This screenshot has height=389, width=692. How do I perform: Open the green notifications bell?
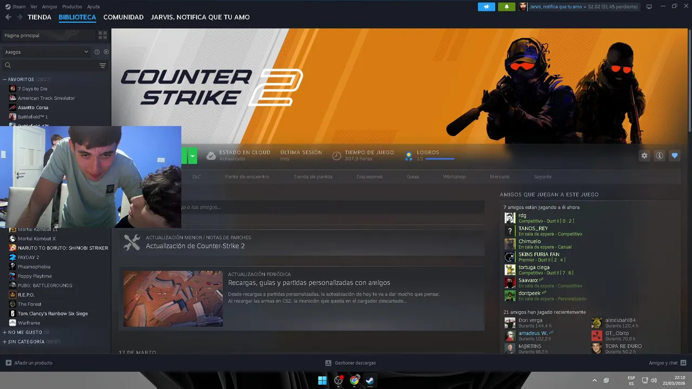point(507,6)
